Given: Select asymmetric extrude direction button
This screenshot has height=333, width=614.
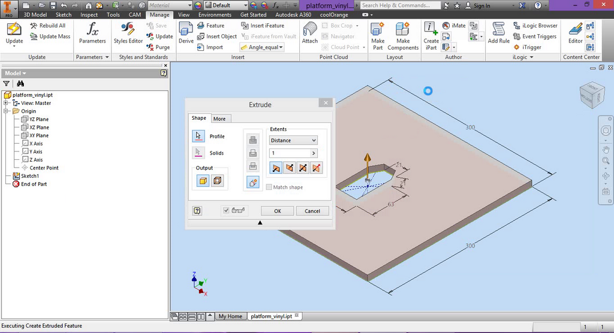Looking at the screenshot, I should tap(316, 168).
